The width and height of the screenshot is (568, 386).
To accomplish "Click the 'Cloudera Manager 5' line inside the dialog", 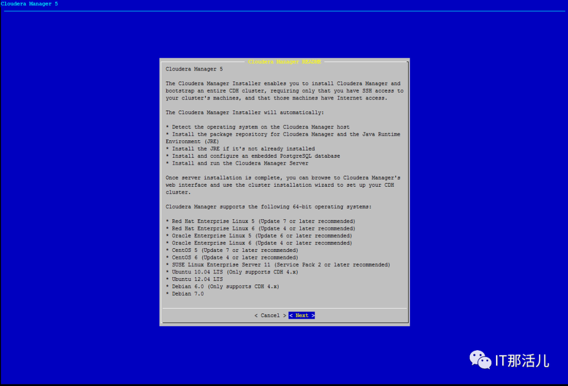I will click(194, 69).
